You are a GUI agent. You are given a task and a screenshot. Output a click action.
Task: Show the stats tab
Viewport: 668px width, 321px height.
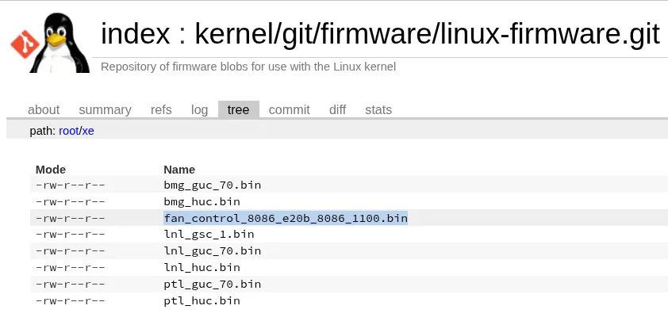point(378,110)
